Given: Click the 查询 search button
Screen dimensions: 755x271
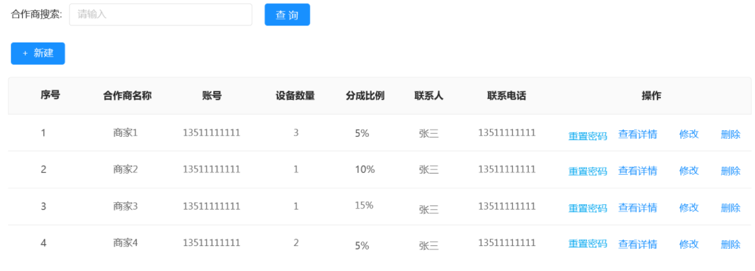Looking at the screenshot, I should pos(287,14).
